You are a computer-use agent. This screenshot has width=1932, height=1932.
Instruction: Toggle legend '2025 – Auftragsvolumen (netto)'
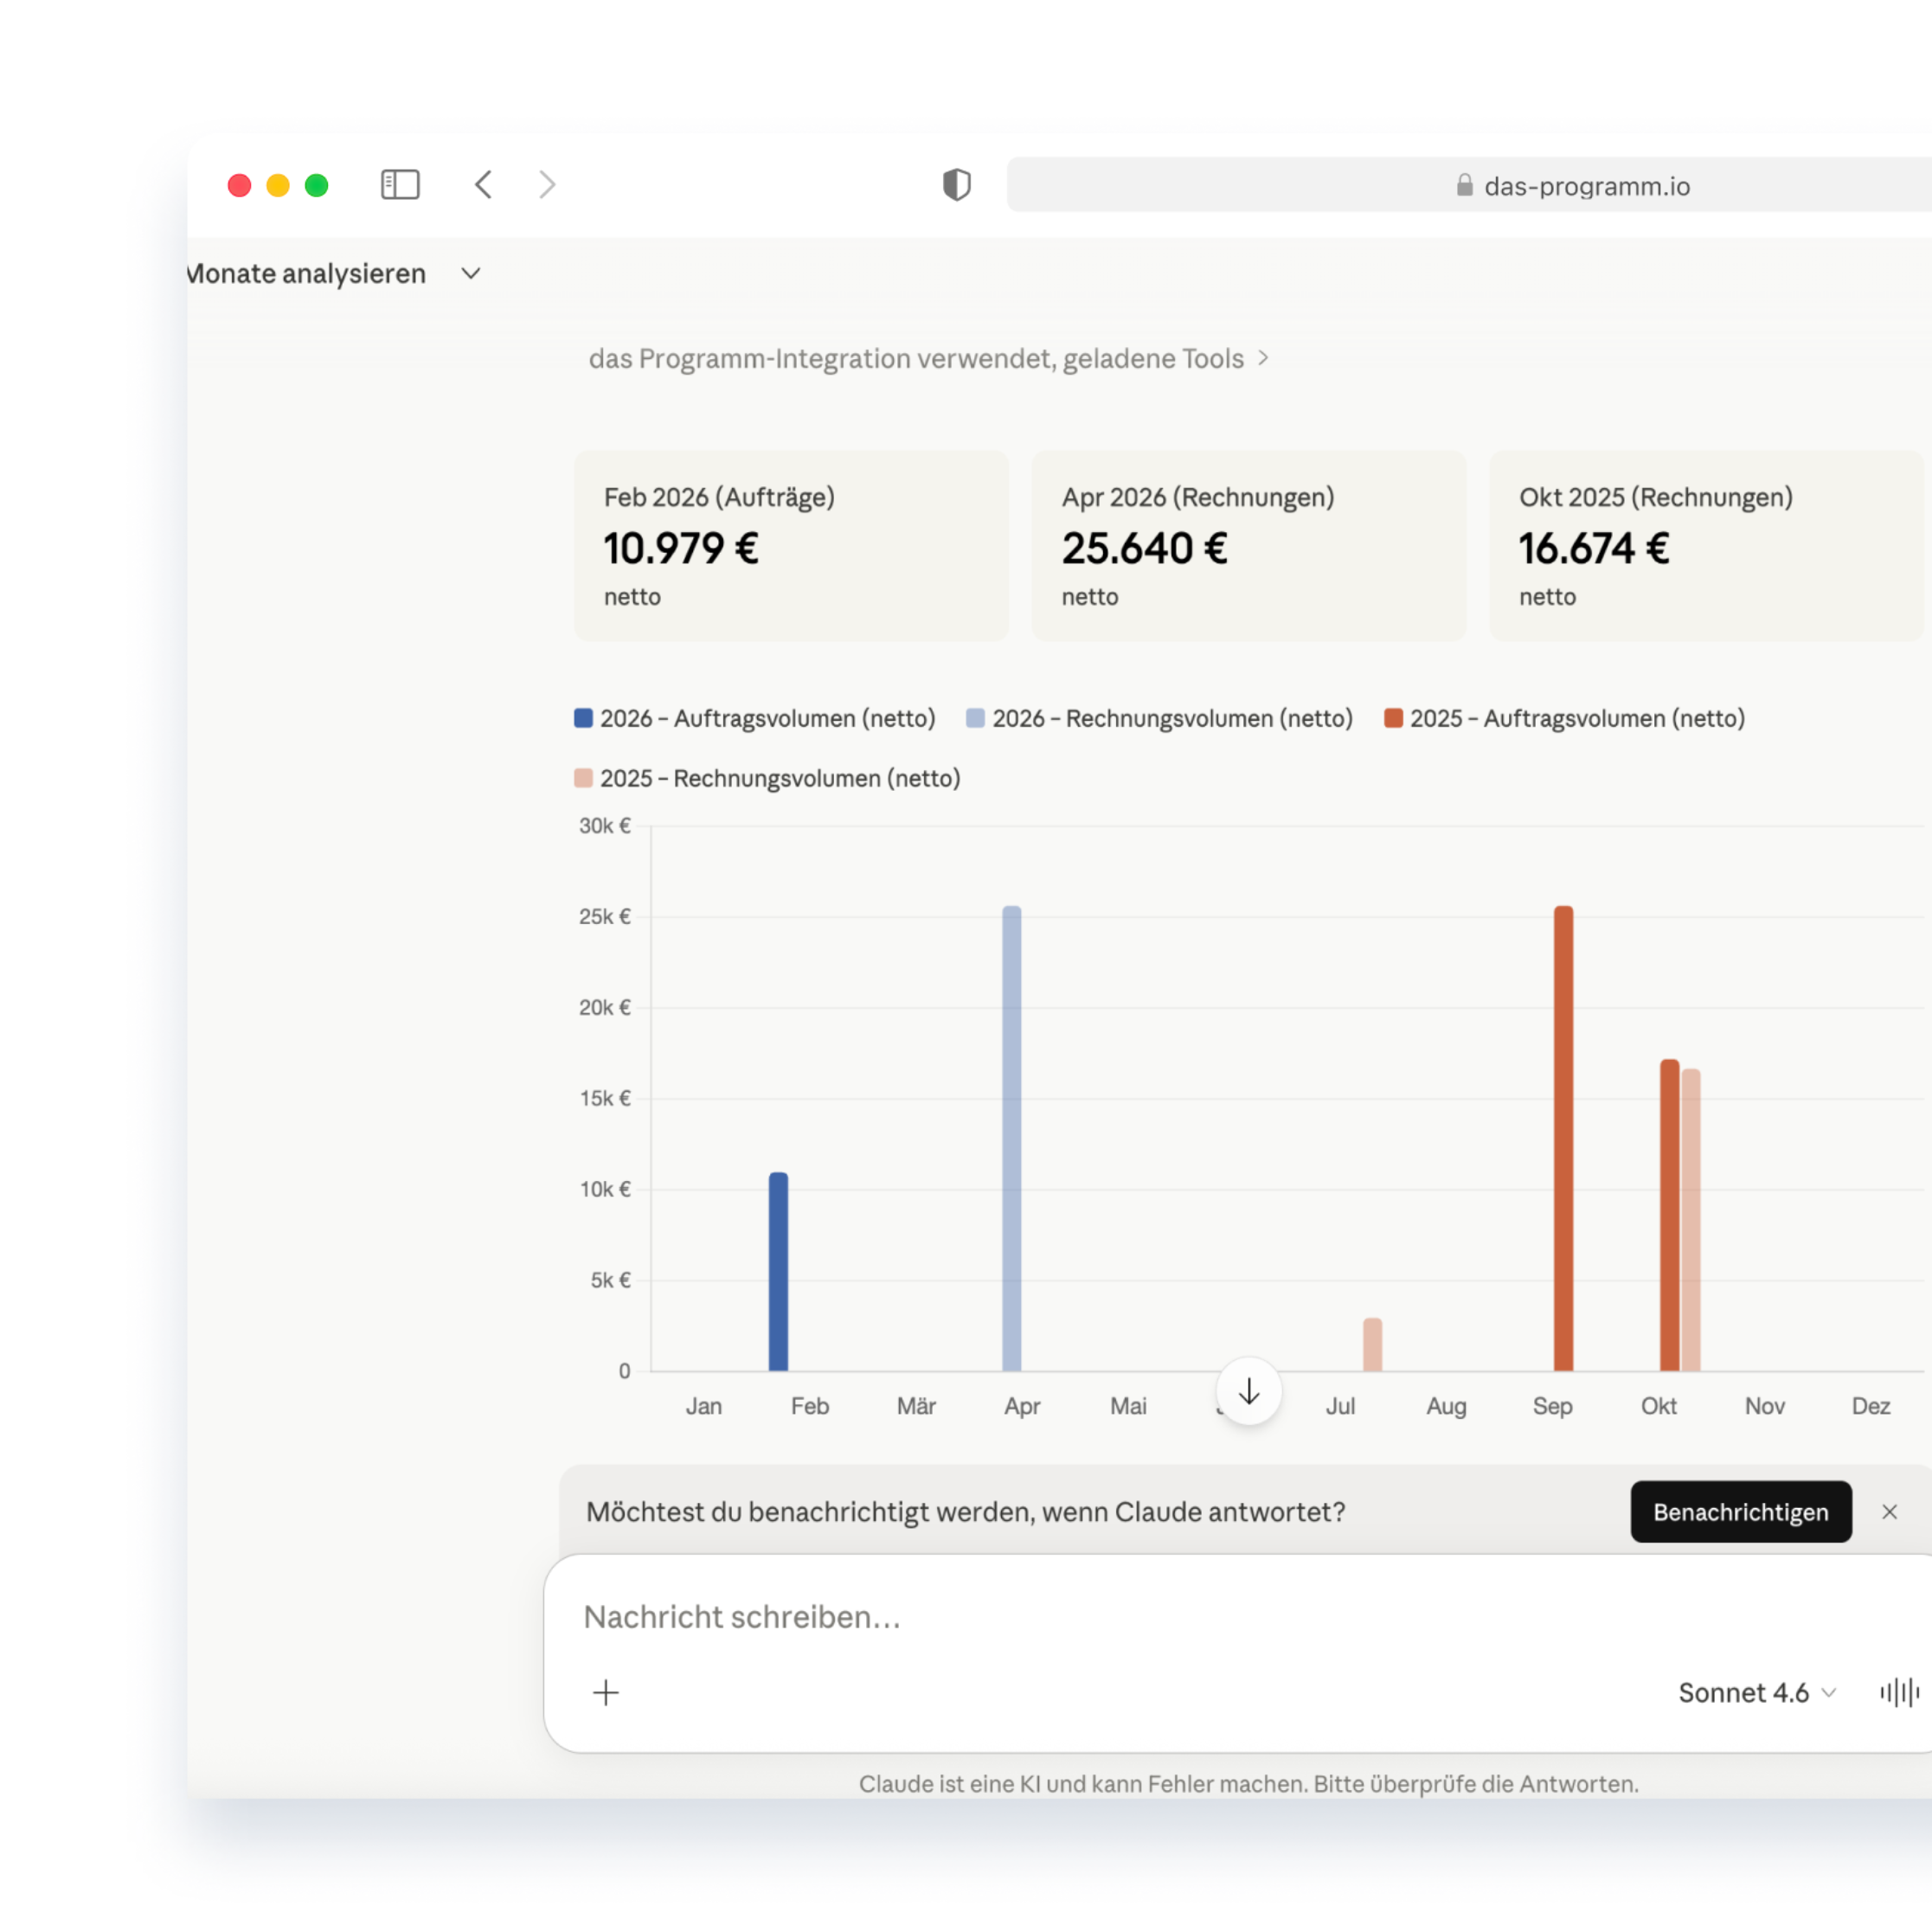click(x=1565, y=719)
